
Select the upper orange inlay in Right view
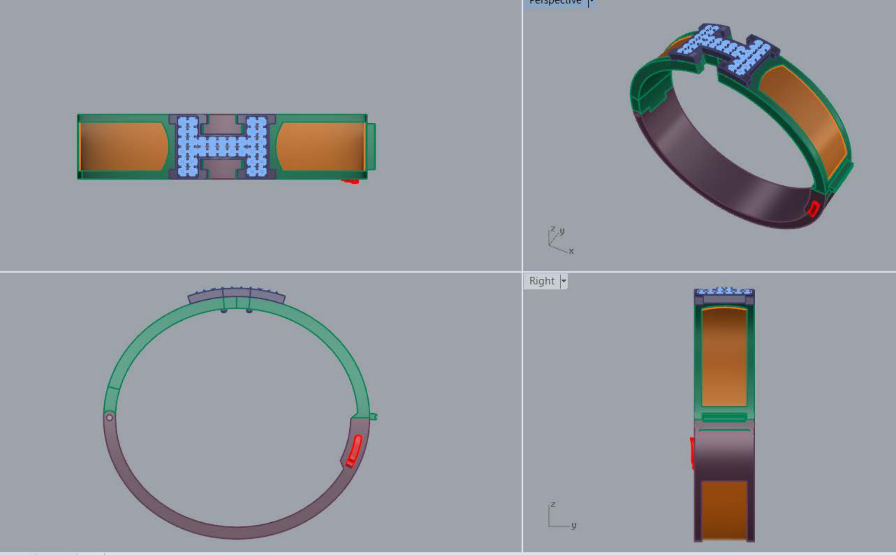724,356
